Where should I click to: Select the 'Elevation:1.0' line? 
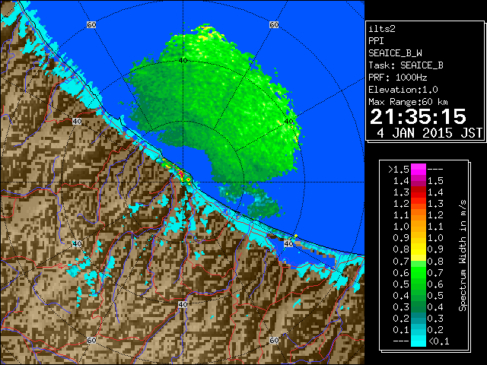[403, 90]
